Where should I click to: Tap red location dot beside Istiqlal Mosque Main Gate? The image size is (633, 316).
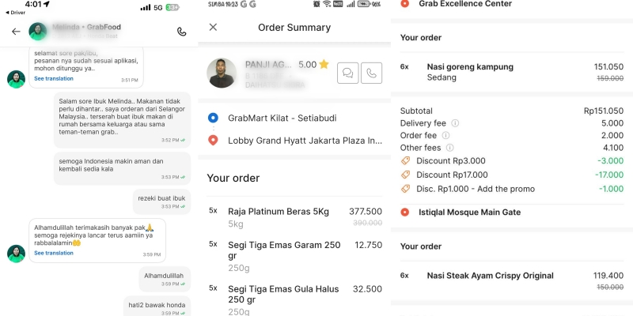point(405,212)
